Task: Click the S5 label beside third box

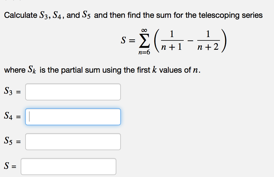Action: 8,141
